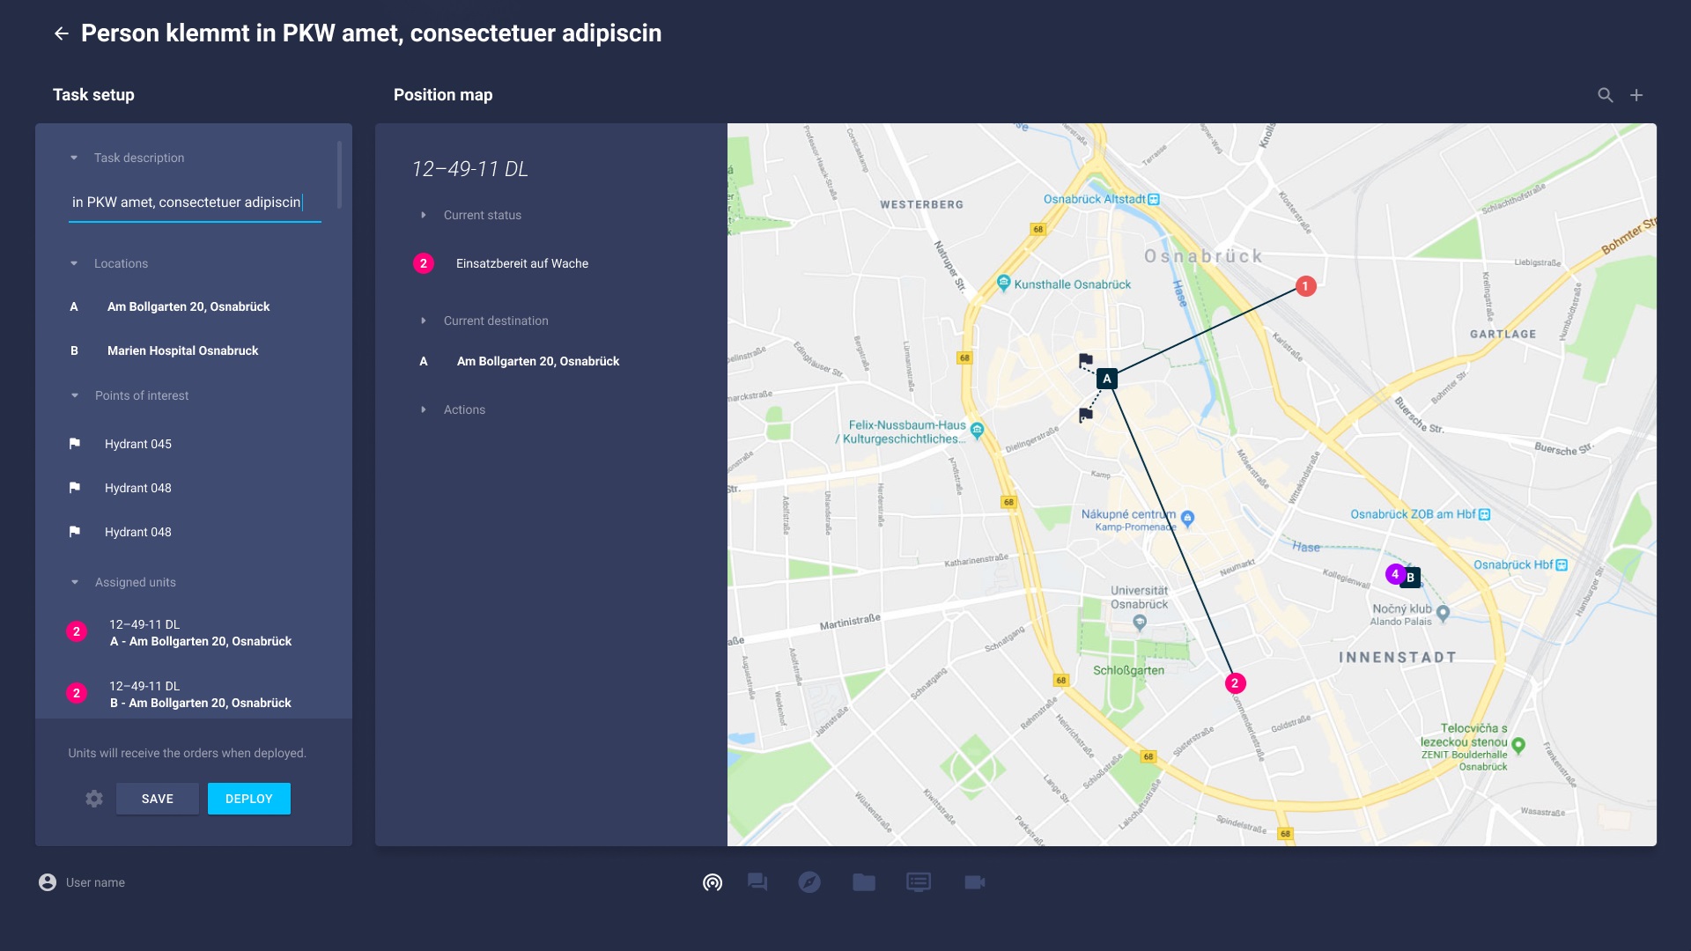This screenshot has width=1691, height=951.
Task: Click the SAVE button
Action: tap(158, 799)
